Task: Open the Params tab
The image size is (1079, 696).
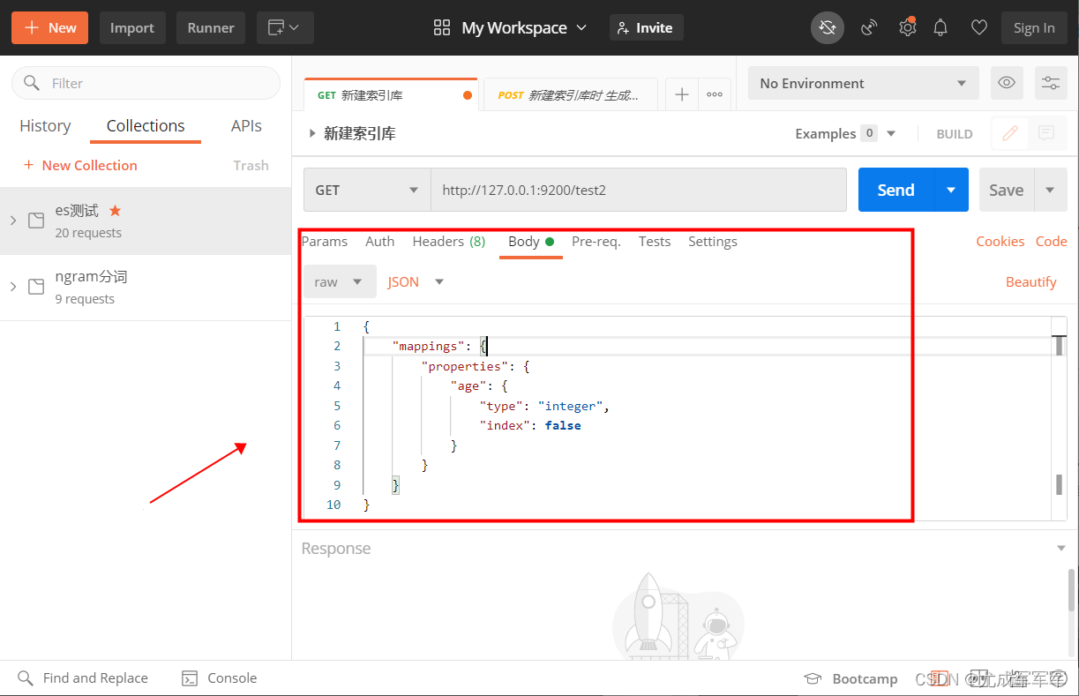Action: tap(325, 241)
